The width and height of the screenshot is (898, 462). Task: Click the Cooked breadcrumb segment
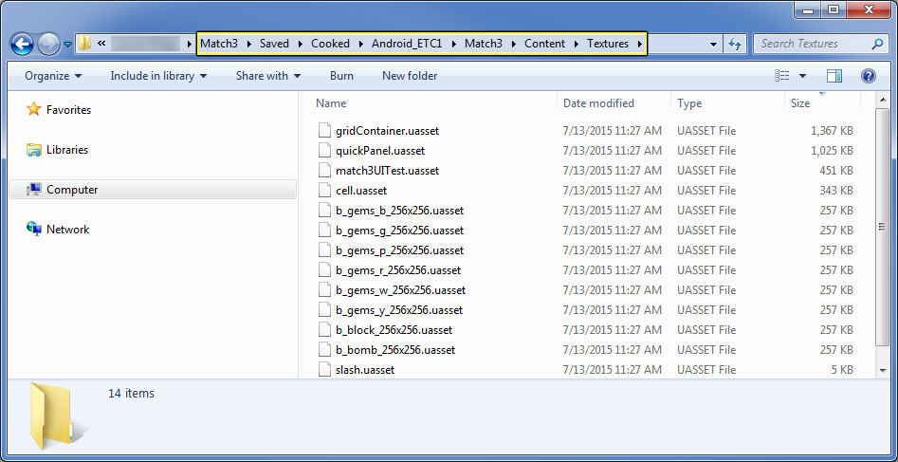coord(330,44)
